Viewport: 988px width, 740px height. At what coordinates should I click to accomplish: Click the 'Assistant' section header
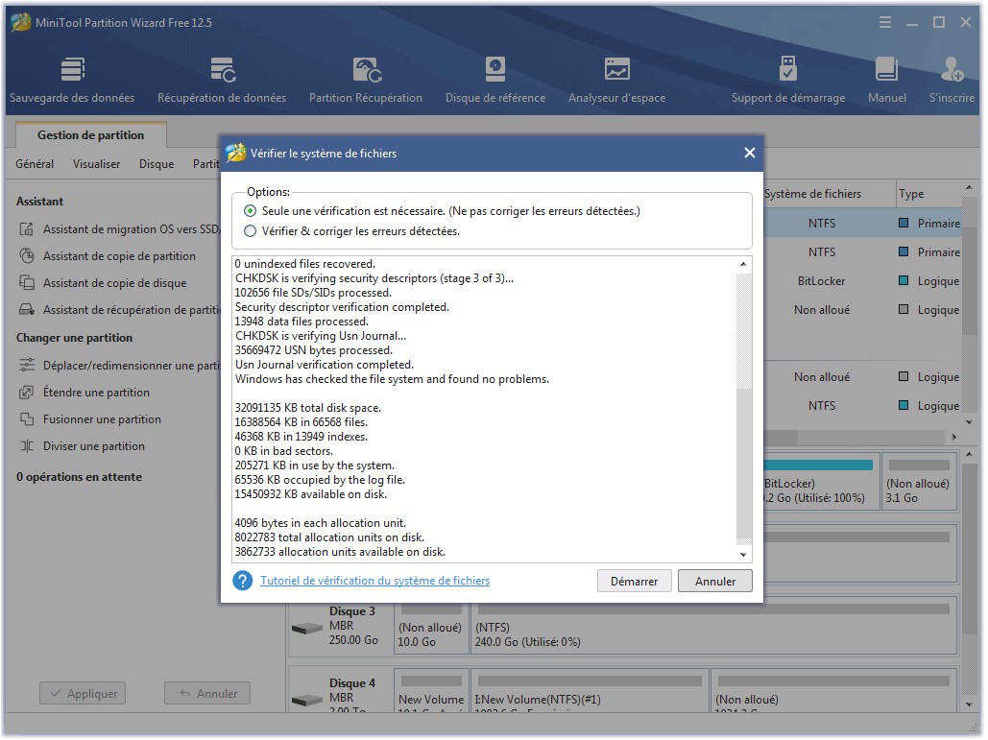coord(39,202)
